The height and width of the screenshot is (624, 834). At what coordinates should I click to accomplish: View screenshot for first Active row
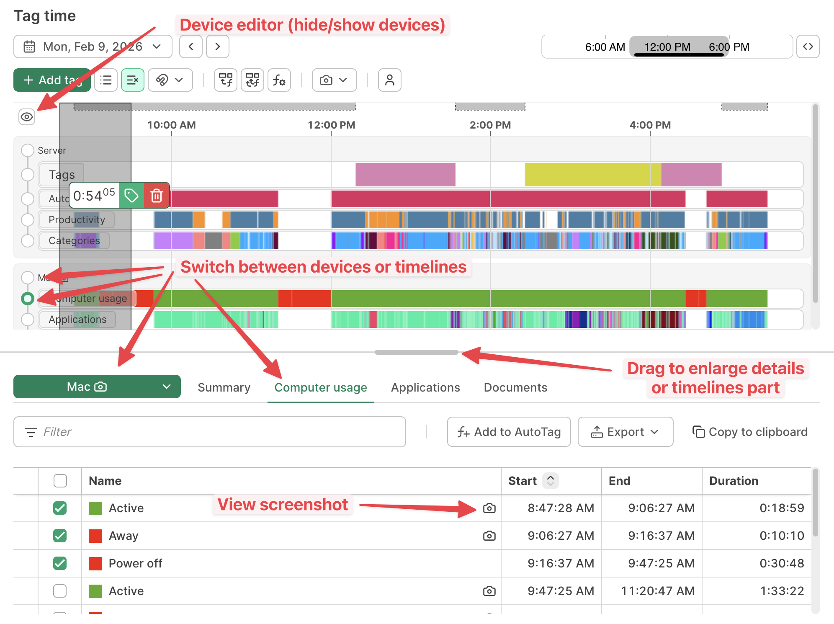[x=489, y=508]
